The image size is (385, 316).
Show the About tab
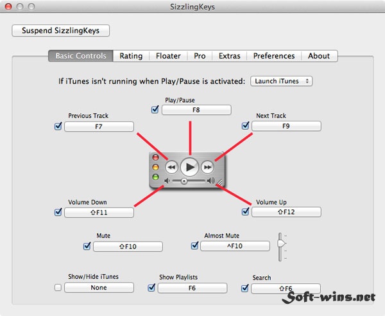(x=319, y=56)
